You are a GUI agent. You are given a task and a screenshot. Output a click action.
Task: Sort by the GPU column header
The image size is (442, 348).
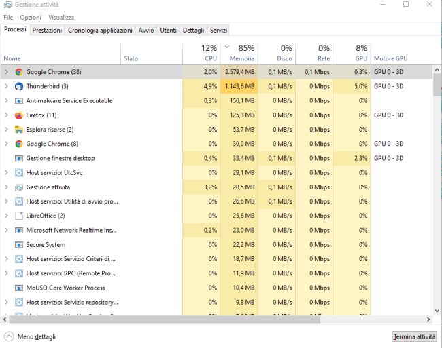[x=352, y=54]
